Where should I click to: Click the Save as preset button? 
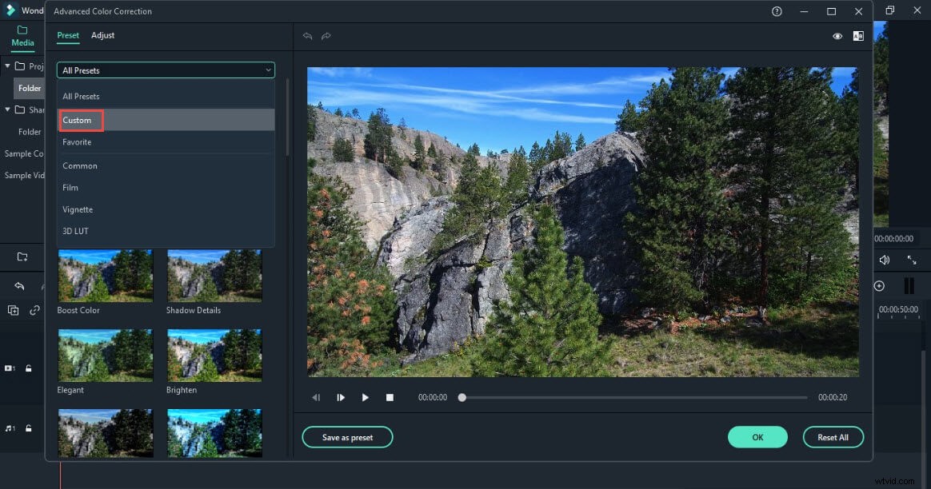347,437
